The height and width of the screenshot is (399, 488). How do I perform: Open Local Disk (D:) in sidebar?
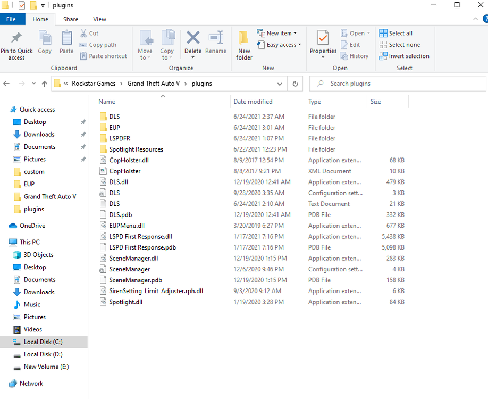tap(43, 354)
